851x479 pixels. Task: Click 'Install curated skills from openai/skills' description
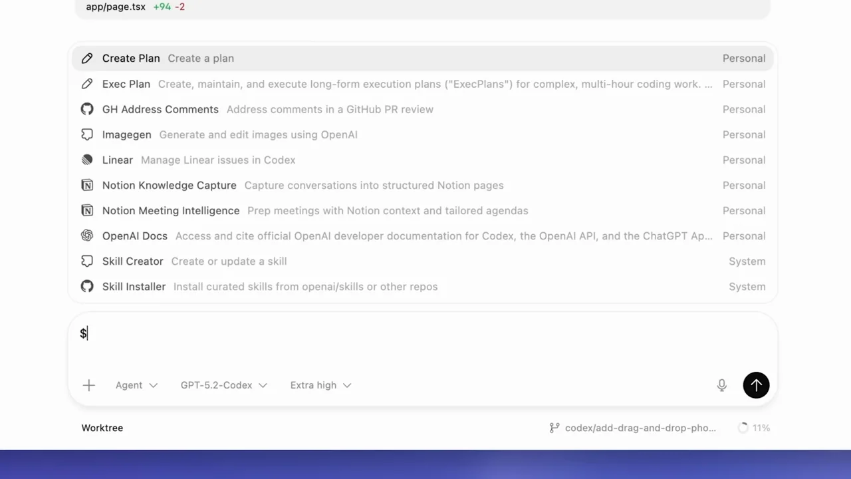[305, 286]
